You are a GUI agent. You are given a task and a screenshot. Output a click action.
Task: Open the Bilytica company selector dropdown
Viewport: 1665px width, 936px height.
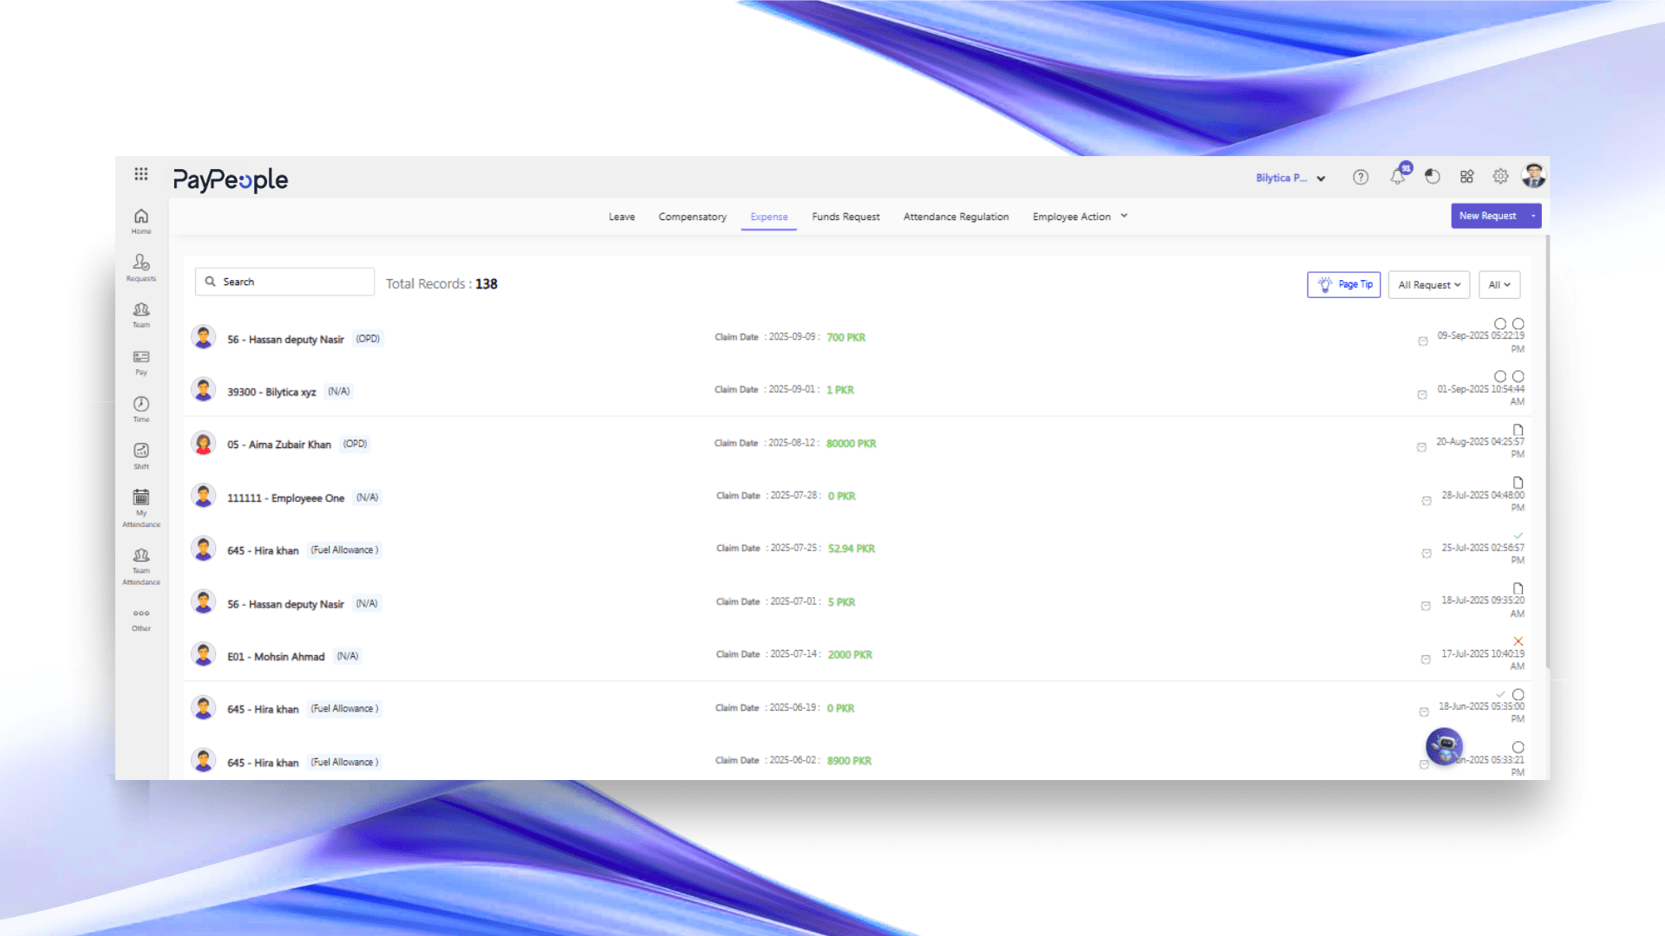(1290, 179)
